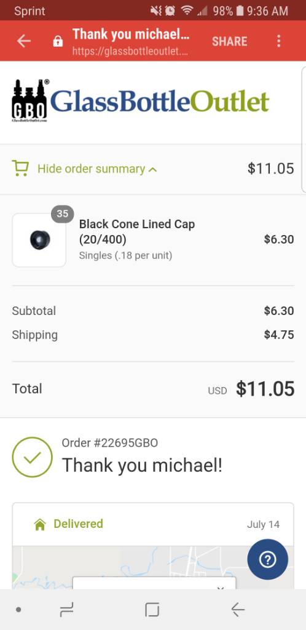Tap the Black Cone Lined Cap thumbnail

click(39, 240)
